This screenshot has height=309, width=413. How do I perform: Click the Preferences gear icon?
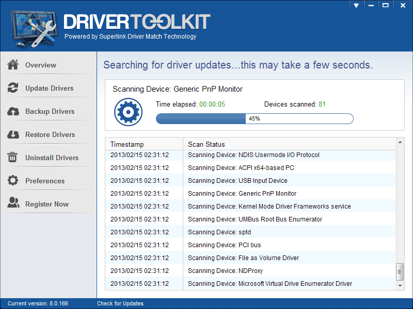tap(13, 181)
